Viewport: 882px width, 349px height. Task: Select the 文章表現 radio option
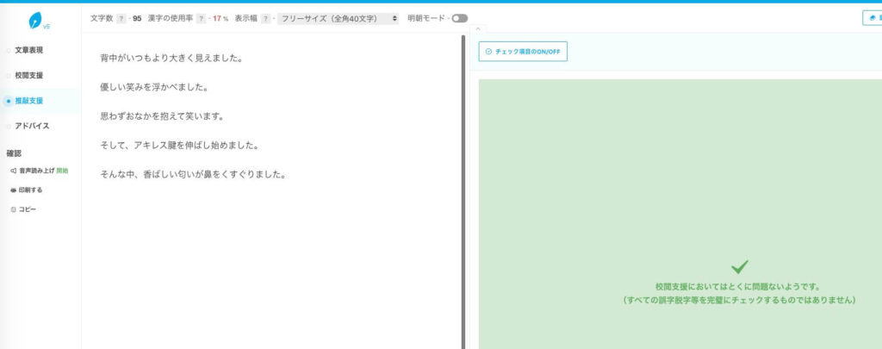pyautogui.click(x=9, y=51)
